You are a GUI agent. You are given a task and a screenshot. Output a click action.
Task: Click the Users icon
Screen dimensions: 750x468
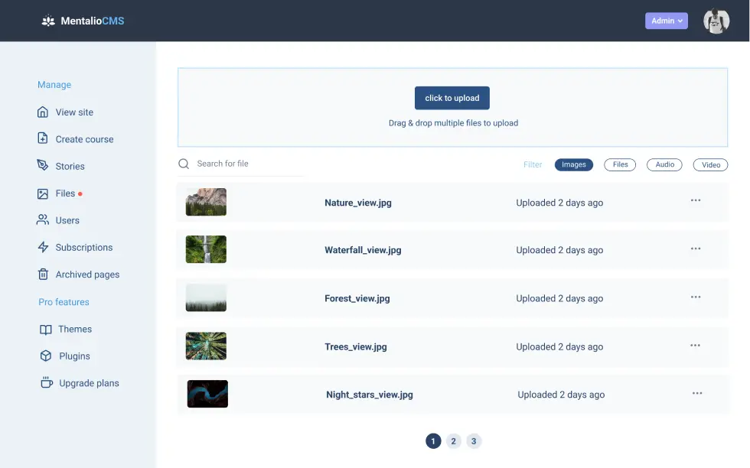(x=44, y=220)
